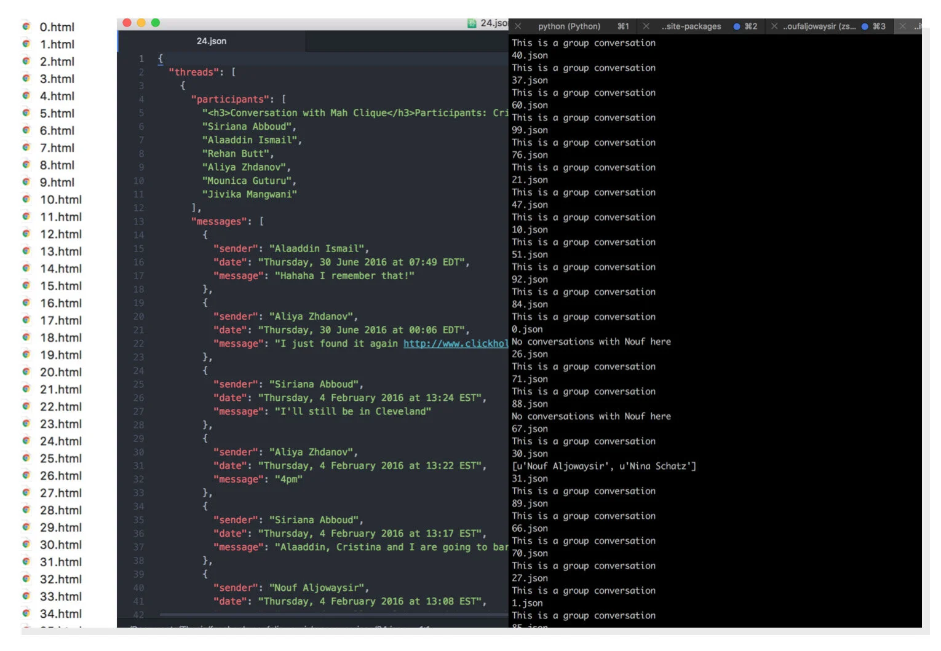The height and width of the screenshot is (651, 941).
Task: Maximize the editor window with green button
Action: (156, 23)
